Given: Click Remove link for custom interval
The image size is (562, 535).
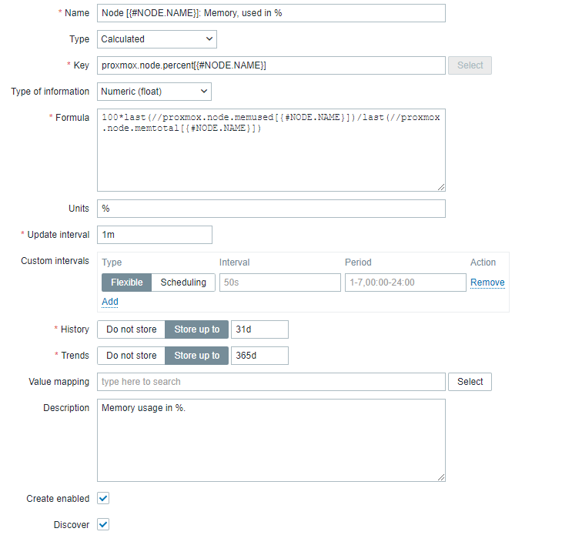Looking at the screenshot, I should tap(487, 283).
